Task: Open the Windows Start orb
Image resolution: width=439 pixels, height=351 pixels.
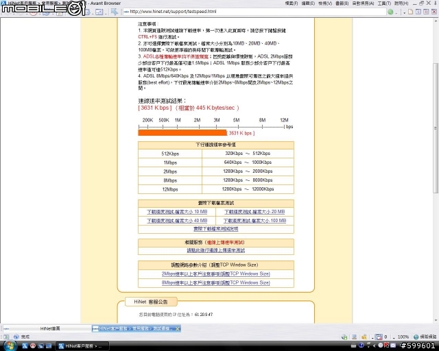Action: pos(10,346)
